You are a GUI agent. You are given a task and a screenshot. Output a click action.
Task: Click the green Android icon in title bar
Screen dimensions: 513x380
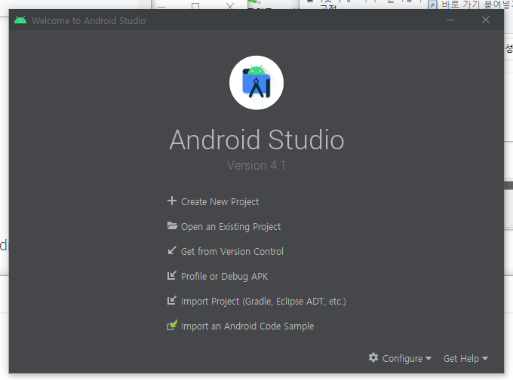[x=20, y=20]
